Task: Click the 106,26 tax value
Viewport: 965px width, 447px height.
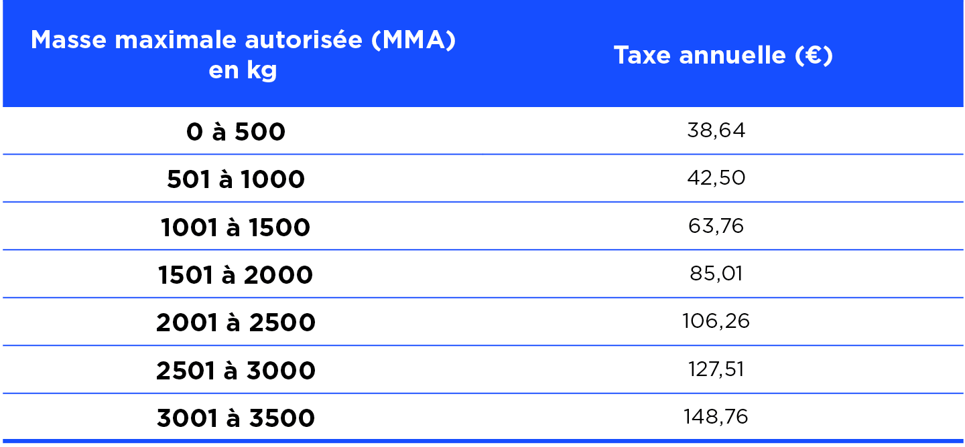Action: 716,322
